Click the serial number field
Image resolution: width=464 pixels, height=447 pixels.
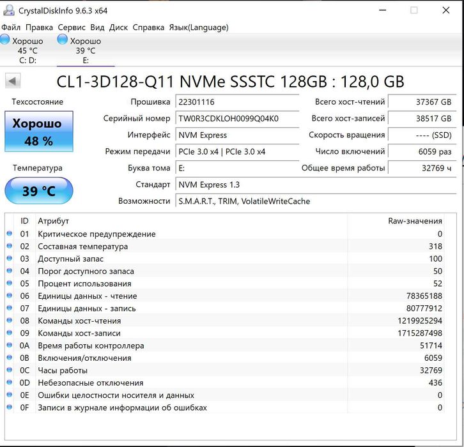(237, 119)
